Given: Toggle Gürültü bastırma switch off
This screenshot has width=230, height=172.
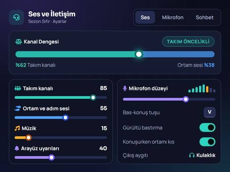Looking at the screenshot, I should (x=207, y=127).
